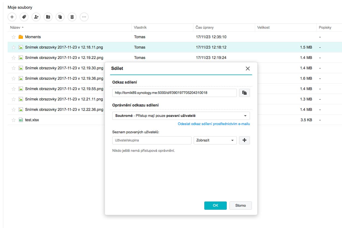
Task: Click the Uživatel/skupina input field
Action: click(x=152, y=140)
